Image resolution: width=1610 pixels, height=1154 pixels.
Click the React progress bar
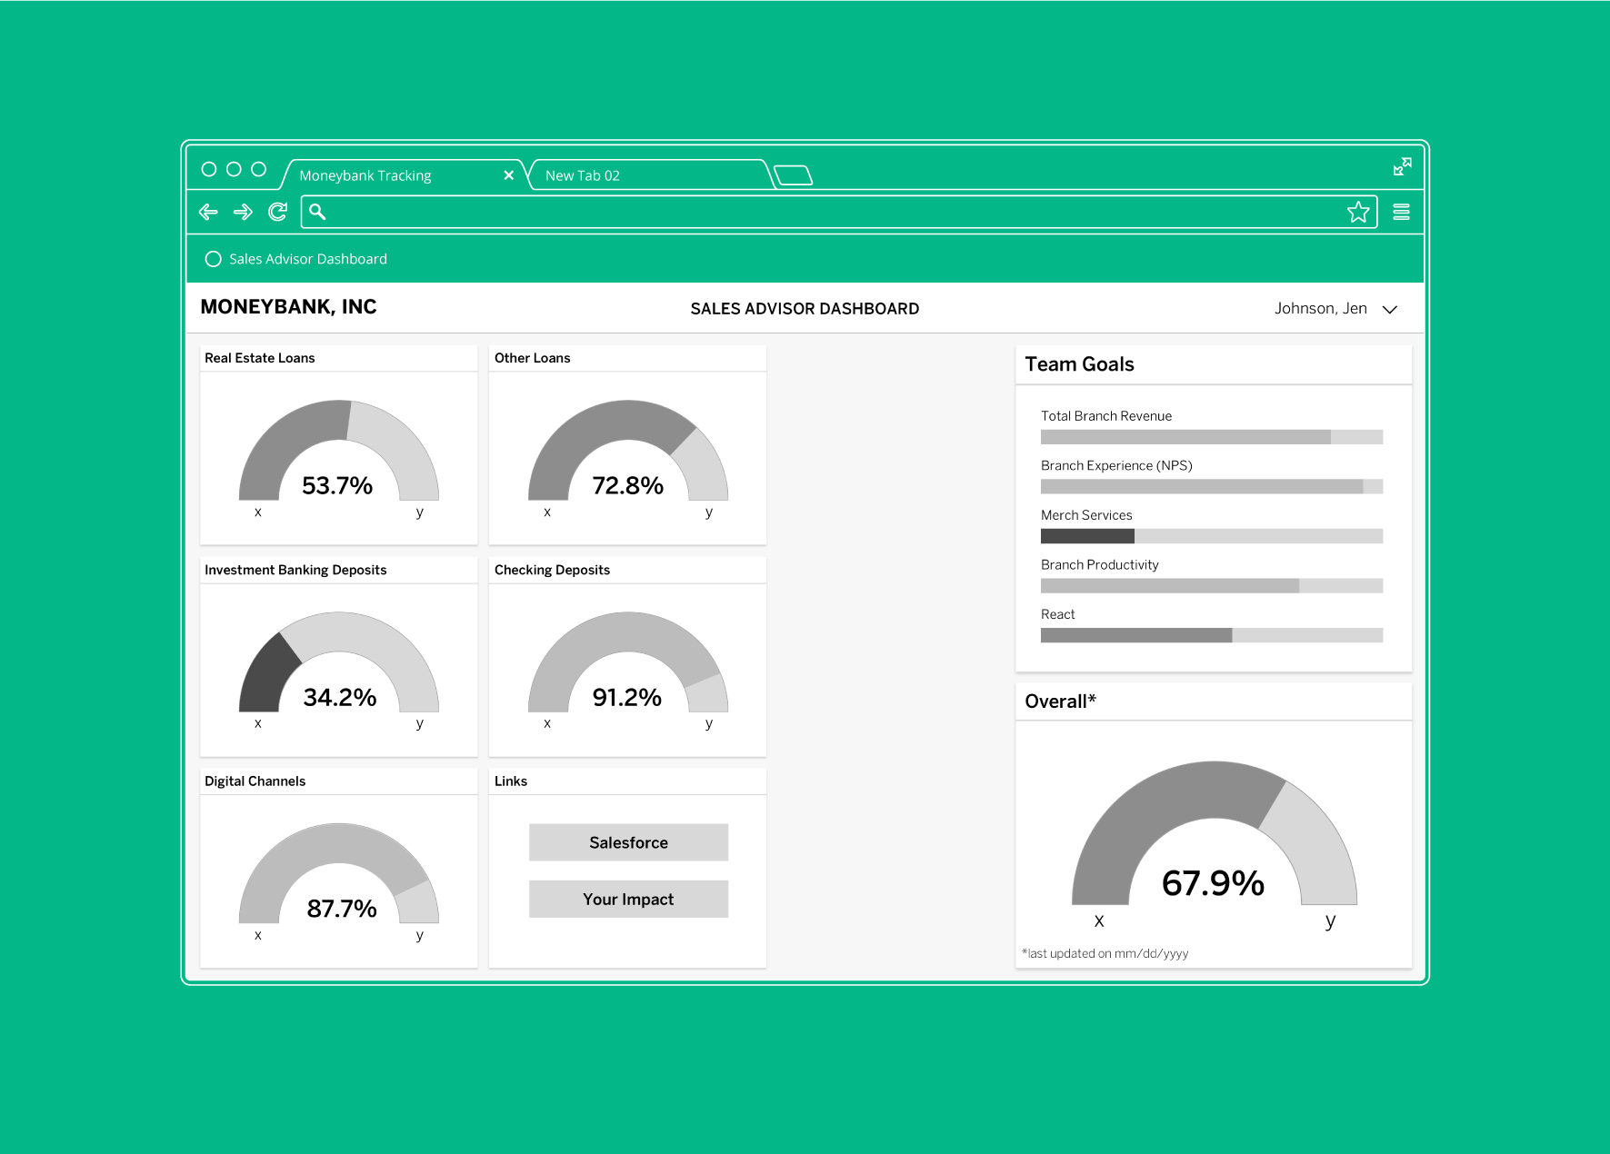(1212, 635)
